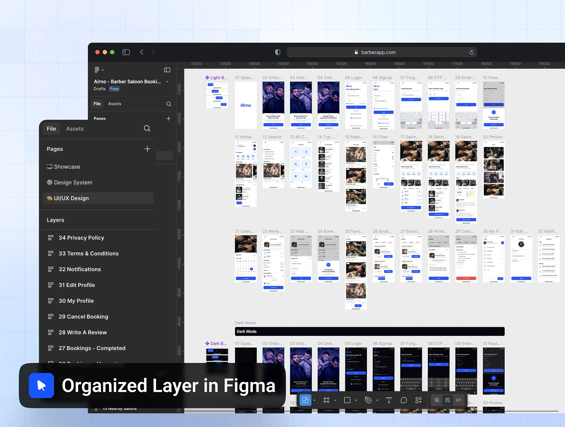Image resolution: width=565 pixels, height=427 pixels.
Task: Select the 14 Top frame thumbnail
Action: [x=328, y=166]
